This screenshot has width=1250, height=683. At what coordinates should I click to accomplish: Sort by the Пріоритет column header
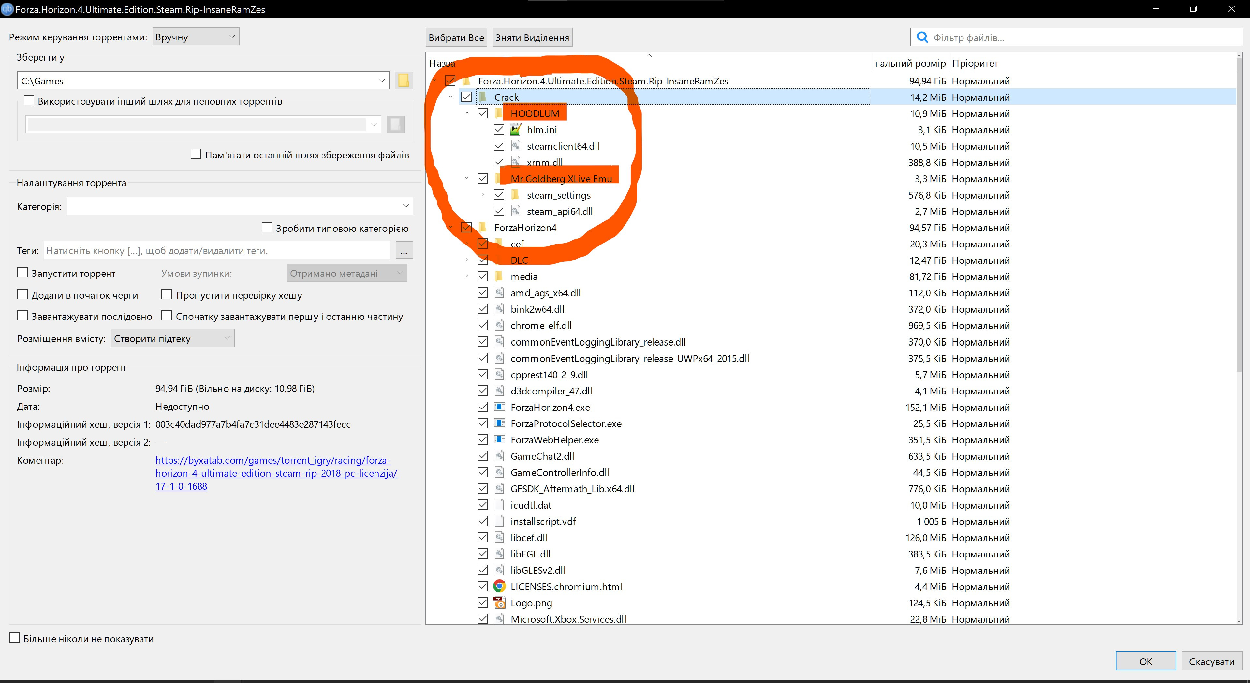974,63
